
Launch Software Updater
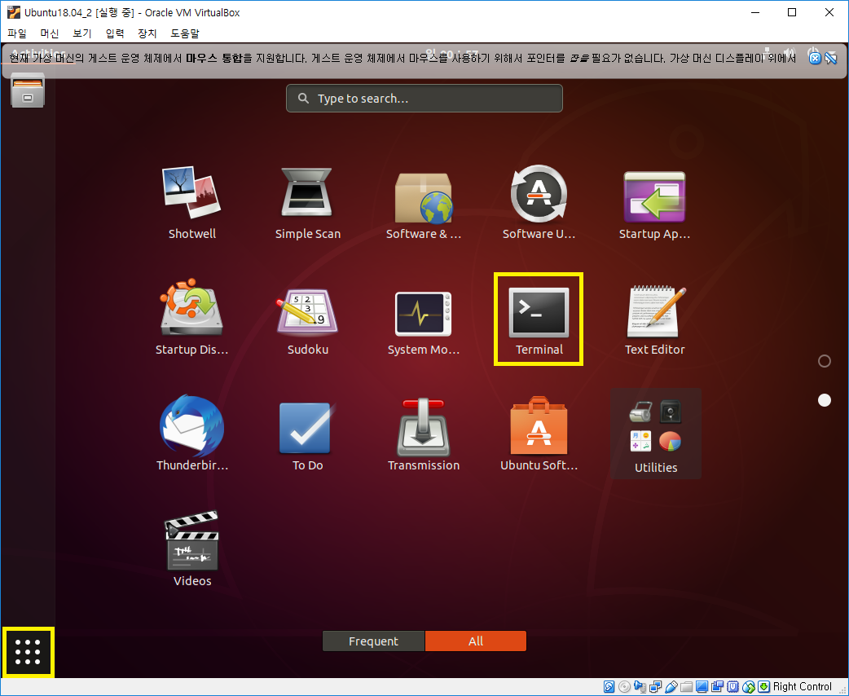tap(539, 203)
